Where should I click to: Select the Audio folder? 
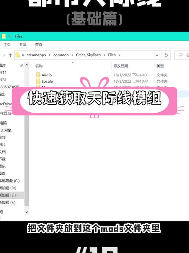pyautogui.click(x=46, y=75)
